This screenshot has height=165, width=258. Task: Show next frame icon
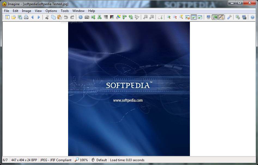click(152, 17)
